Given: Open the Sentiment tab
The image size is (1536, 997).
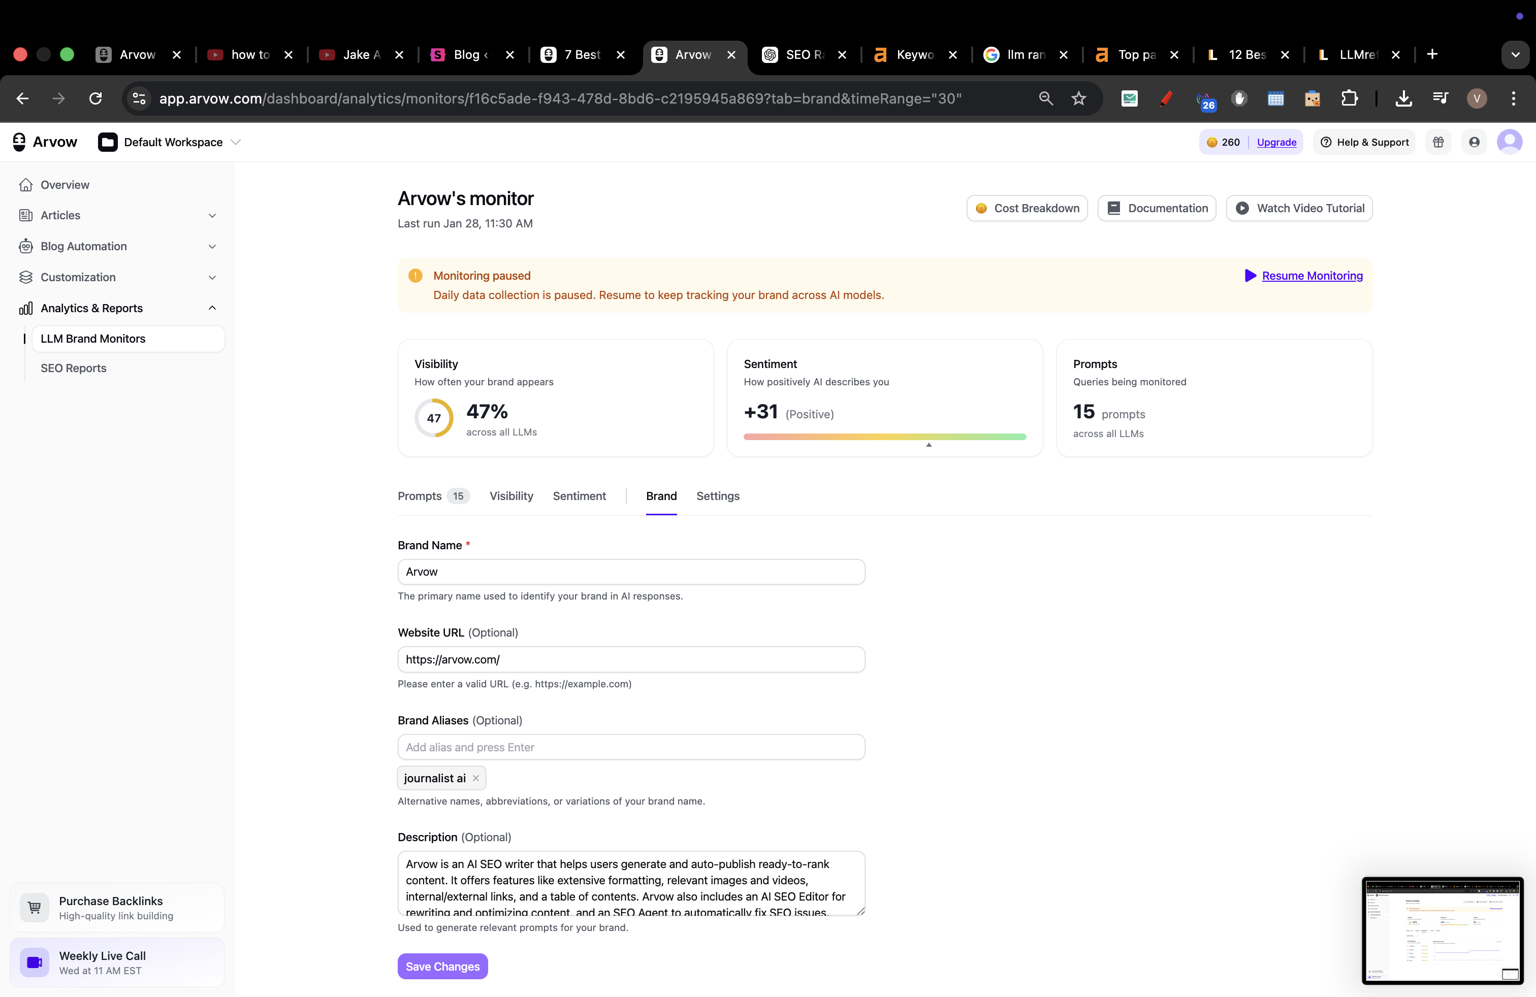Looking at the screenshot, I should click(x=579, y=496).
